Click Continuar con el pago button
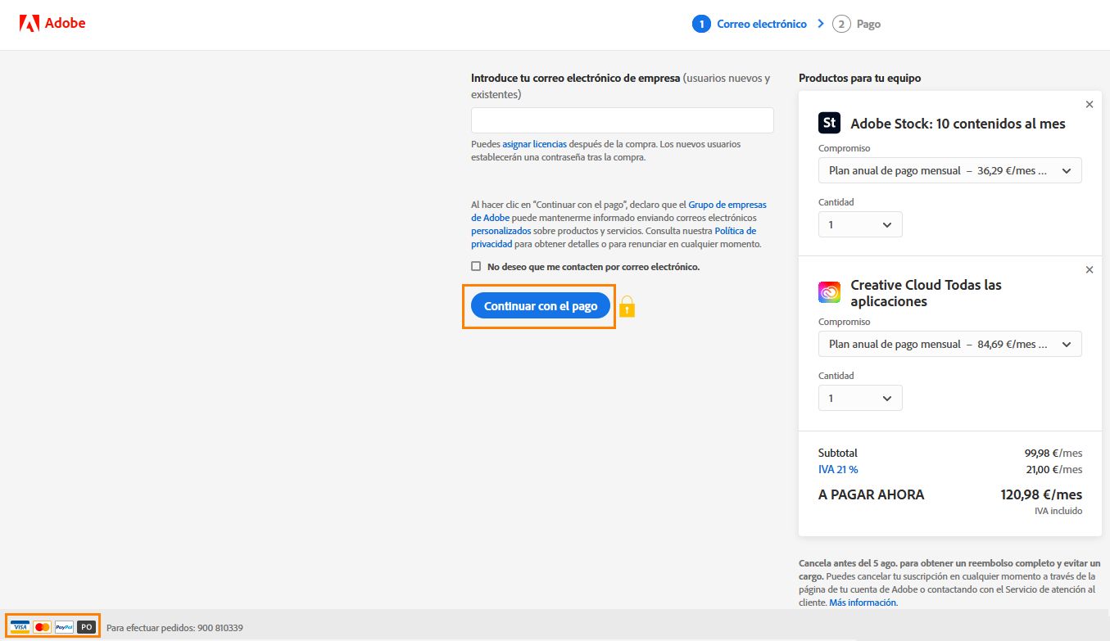 tap(541, 306)
